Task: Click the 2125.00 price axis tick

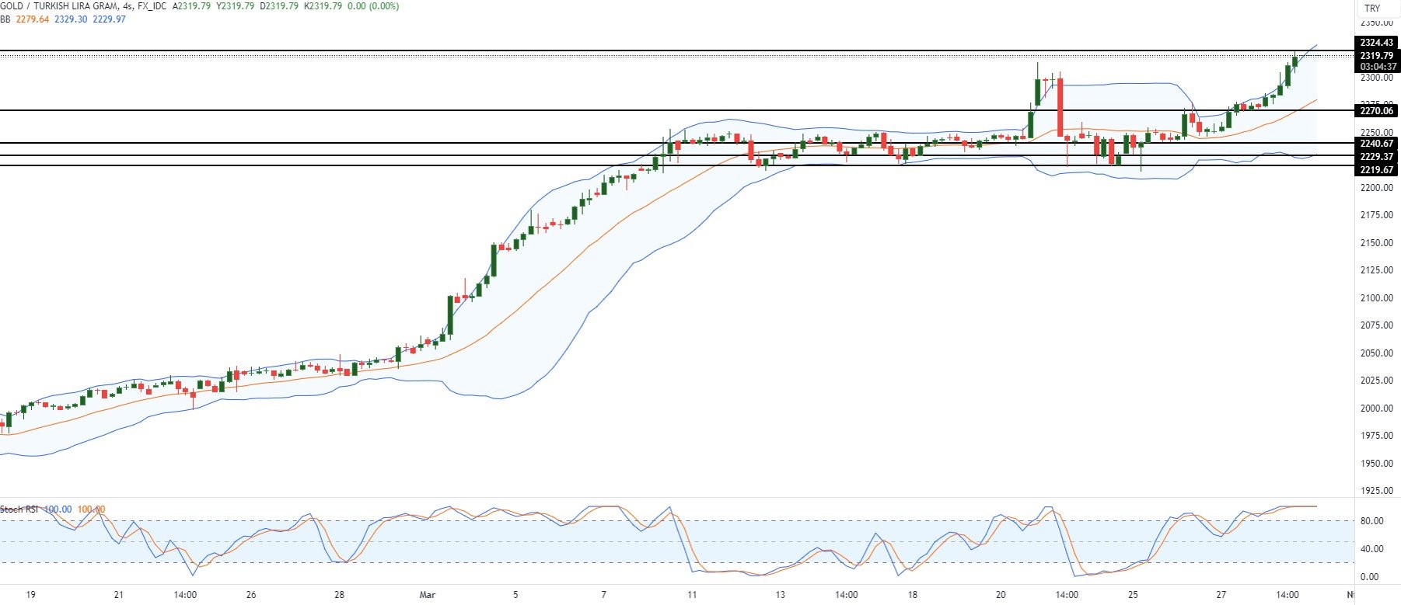Action: pos(1377,270)
